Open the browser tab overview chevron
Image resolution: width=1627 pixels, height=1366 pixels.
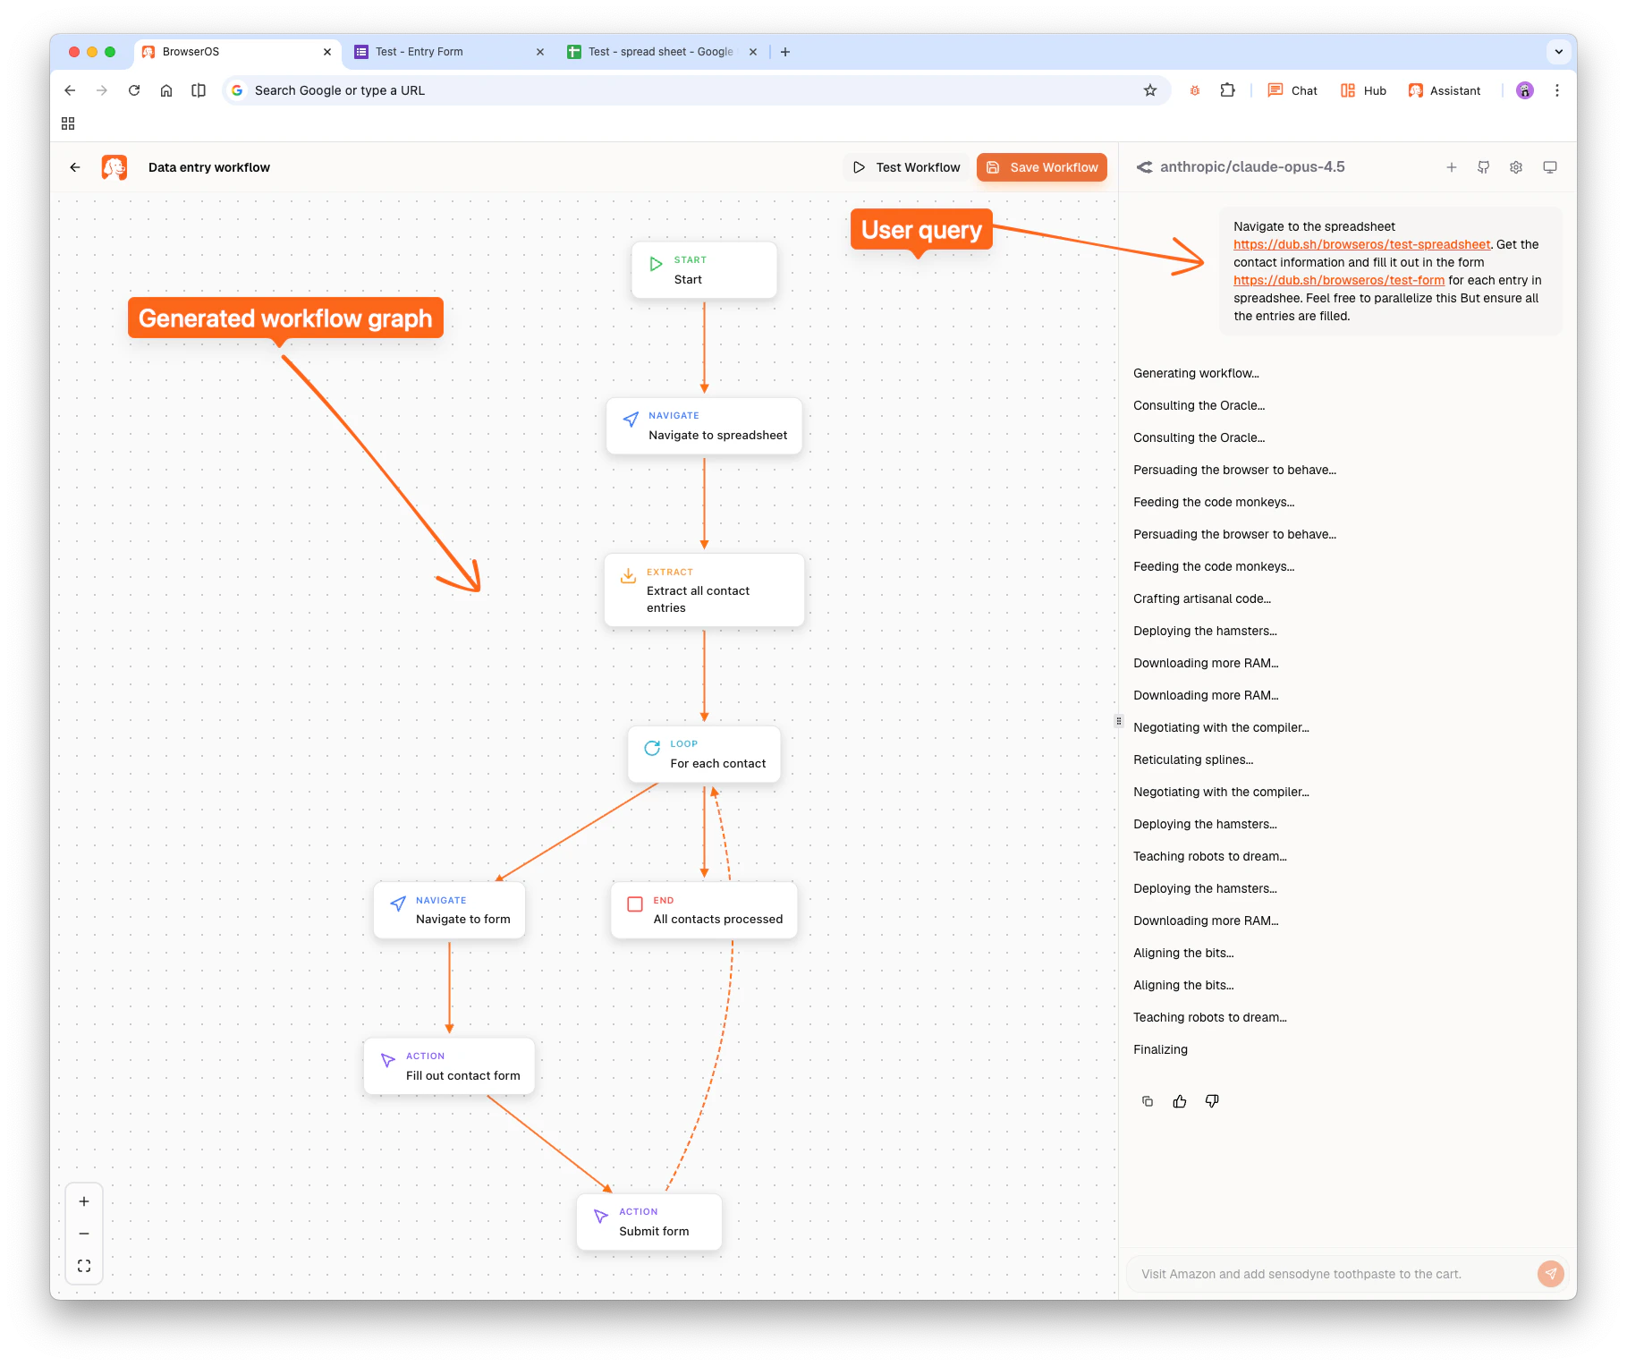1558,51
